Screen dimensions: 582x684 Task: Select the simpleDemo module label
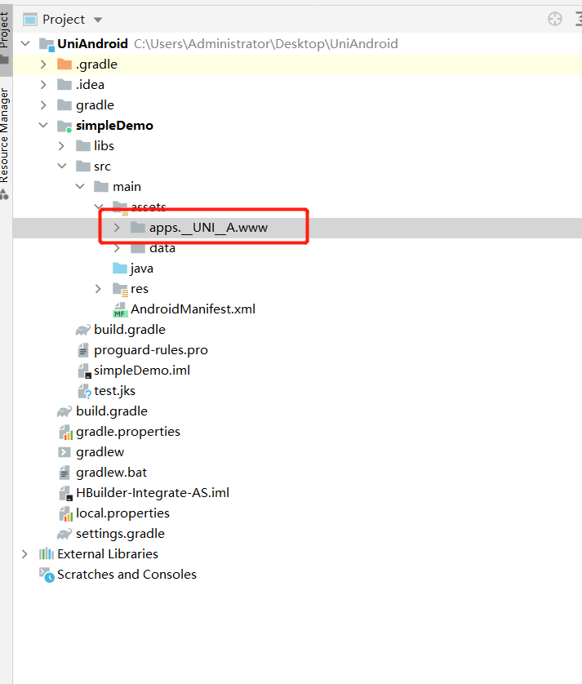(115, 126)
